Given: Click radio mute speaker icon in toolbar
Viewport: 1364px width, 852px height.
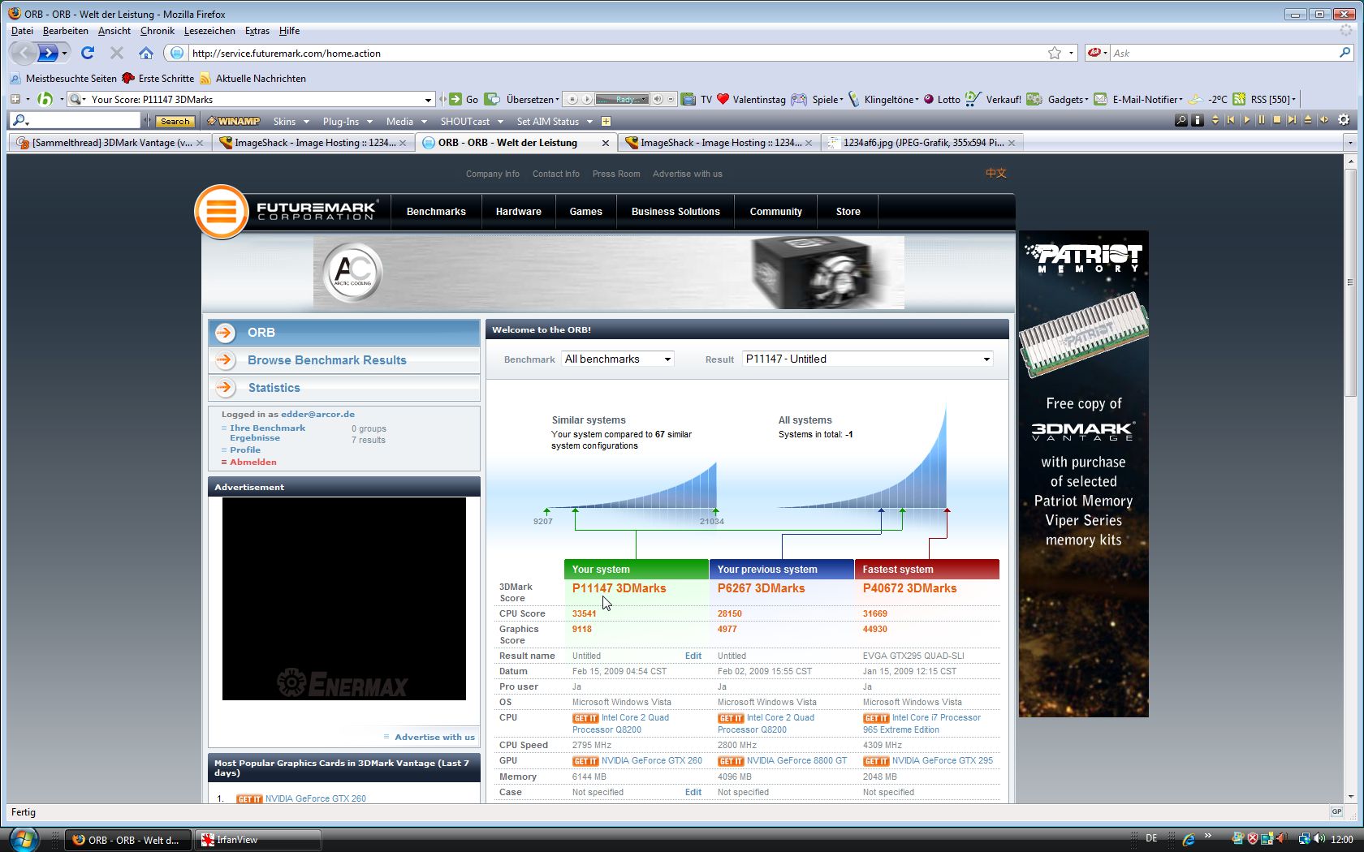Looking at the screenshot, I should [658, 99].
